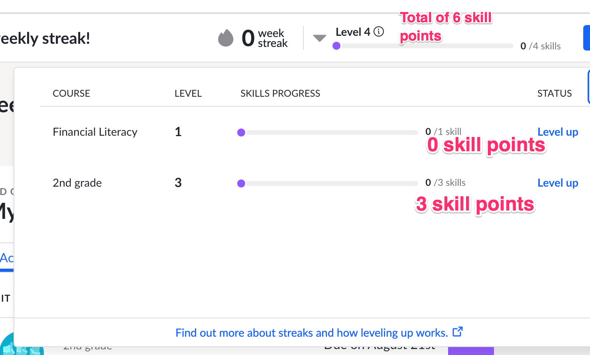Collapse the level details dropdown arrow

(x=319, y=38)
